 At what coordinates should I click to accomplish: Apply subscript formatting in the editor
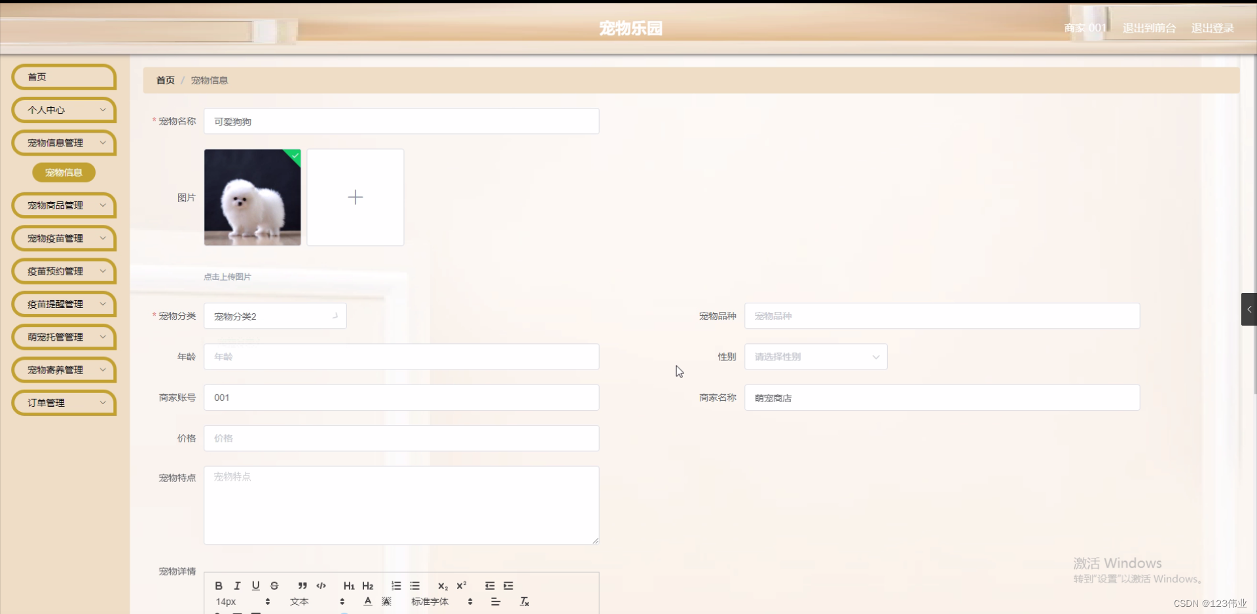[443, 587]
